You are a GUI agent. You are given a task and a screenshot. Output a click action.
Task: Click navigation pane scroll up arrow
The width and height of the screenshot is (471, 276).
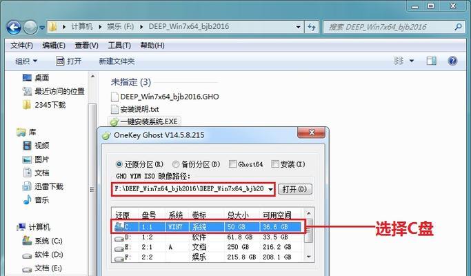pyautogui.click(x=93, y=77)
